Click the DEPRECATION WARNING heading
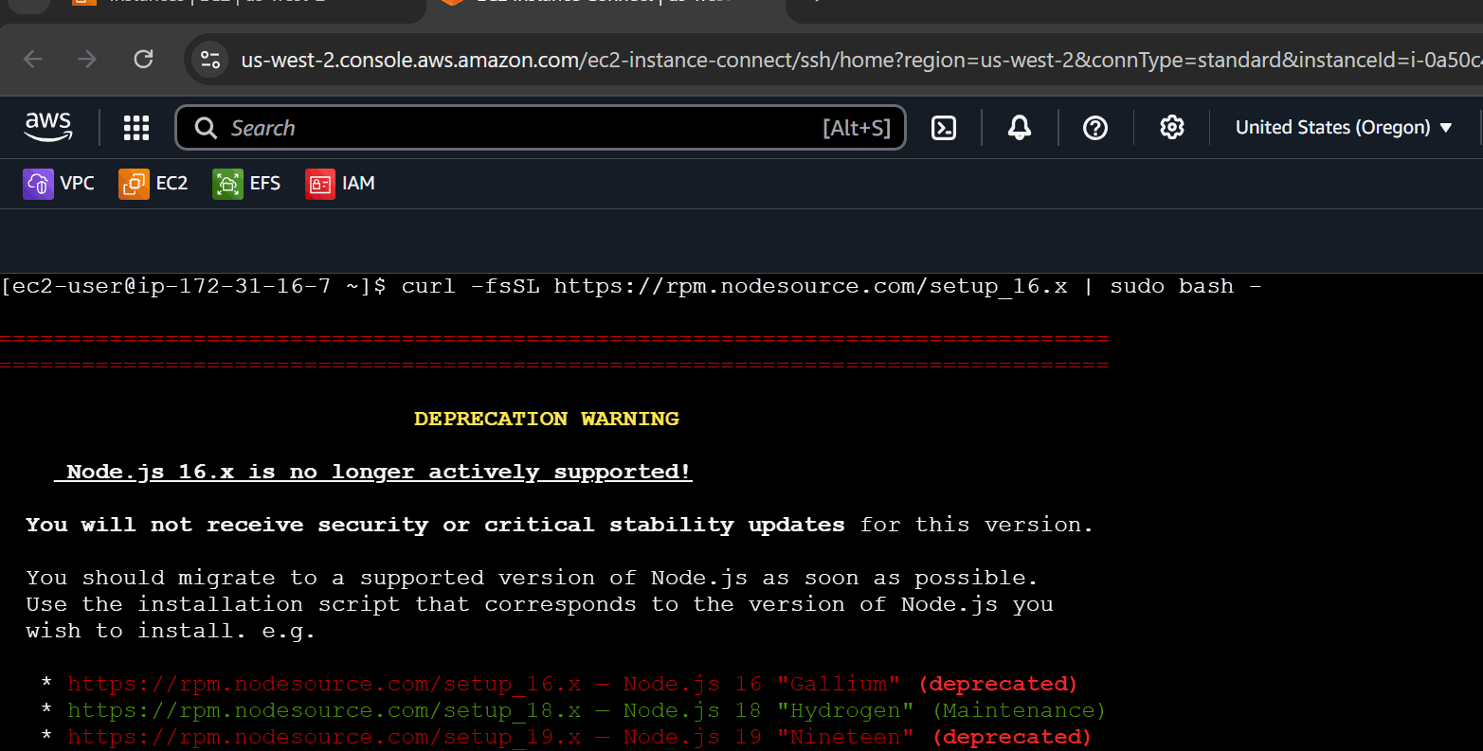The width and height of the screenshot is (1483, 751). [547, 419]
